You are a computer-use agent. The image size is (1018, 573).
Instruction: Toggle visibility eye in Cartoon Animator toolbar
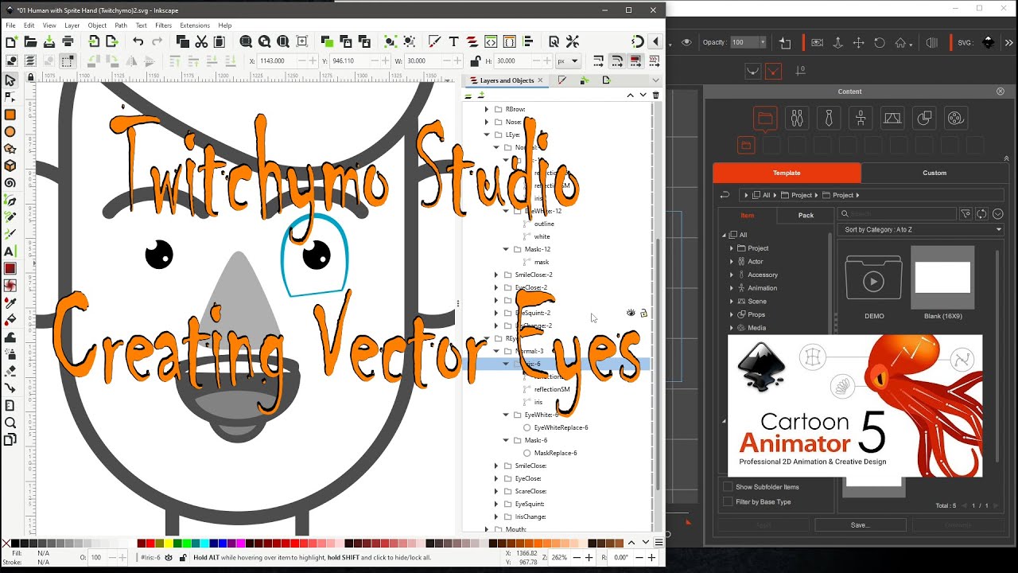click(686, 42)
